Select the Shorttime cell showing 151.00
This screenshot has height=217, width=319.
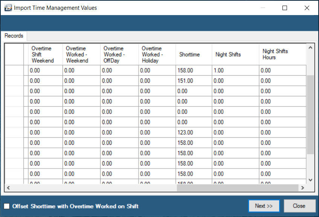194,81
